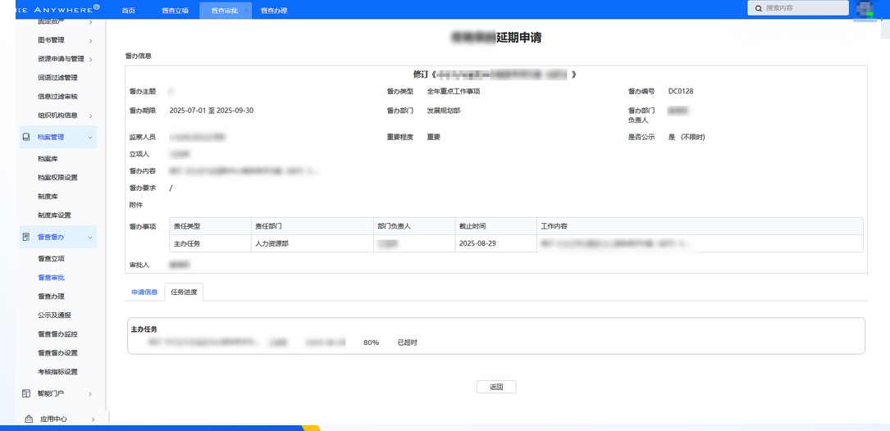Expand the 组织机构信息 submenu arrow

90,116
